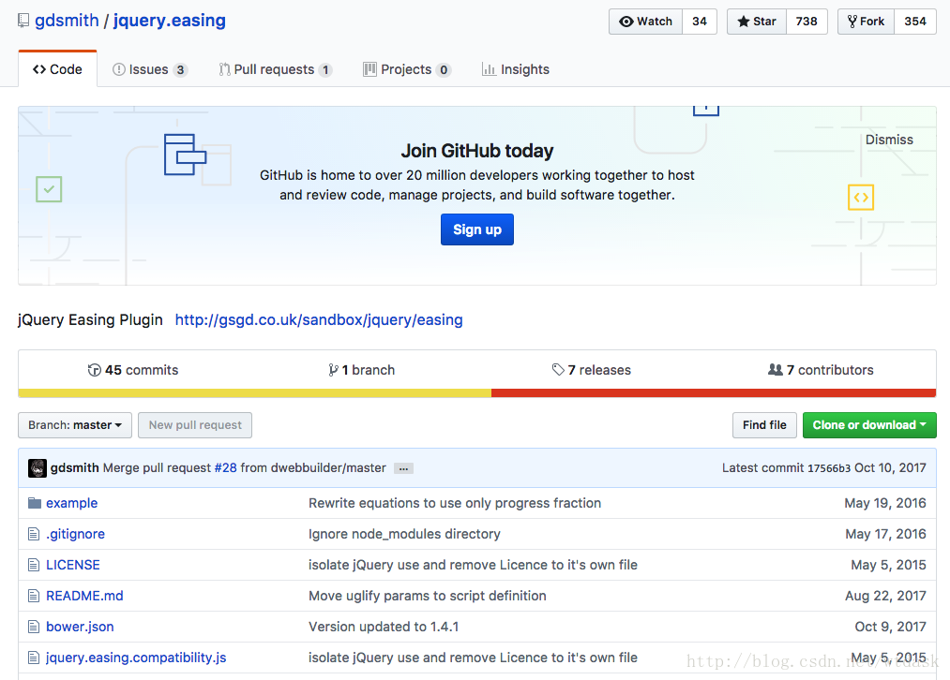This screenshot has height=680, width=950.
Task: Open the Insights tab
Action: point(516,69)
